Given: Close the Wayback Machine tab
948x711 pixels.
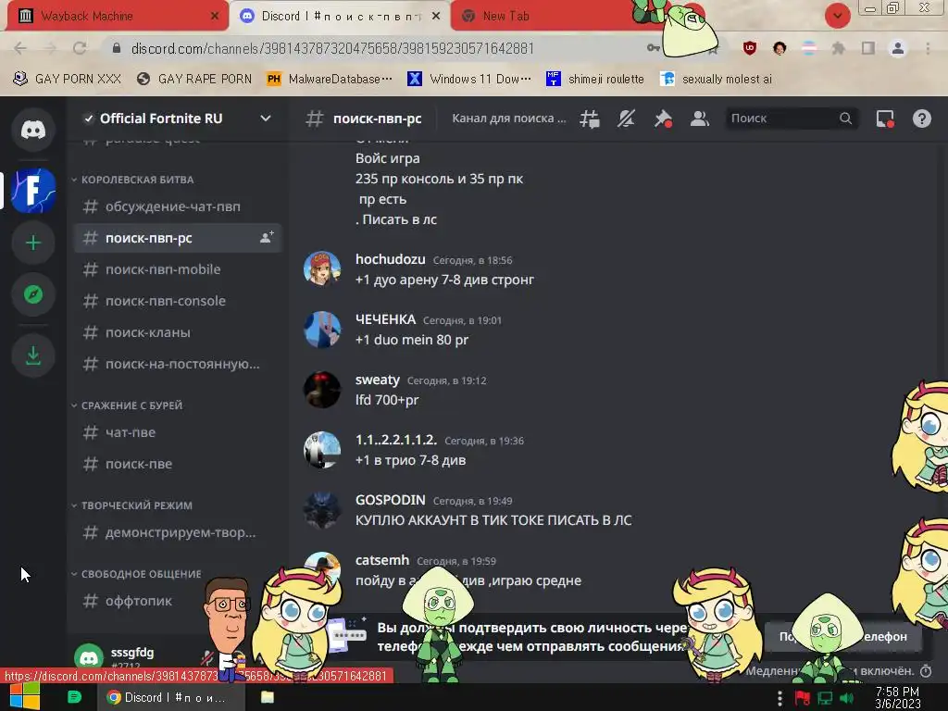Looking at the screenshot, I should click(215, 16).
